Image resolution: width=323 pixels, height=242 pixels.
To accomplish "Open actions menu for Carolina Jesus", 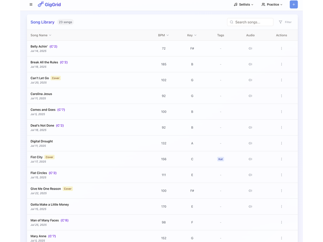I will point(281,96).
